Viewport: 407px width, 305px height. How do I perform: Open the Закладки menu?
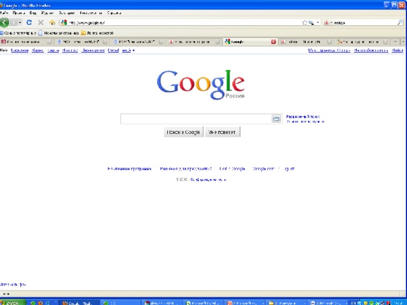click(x=67, y=13)
